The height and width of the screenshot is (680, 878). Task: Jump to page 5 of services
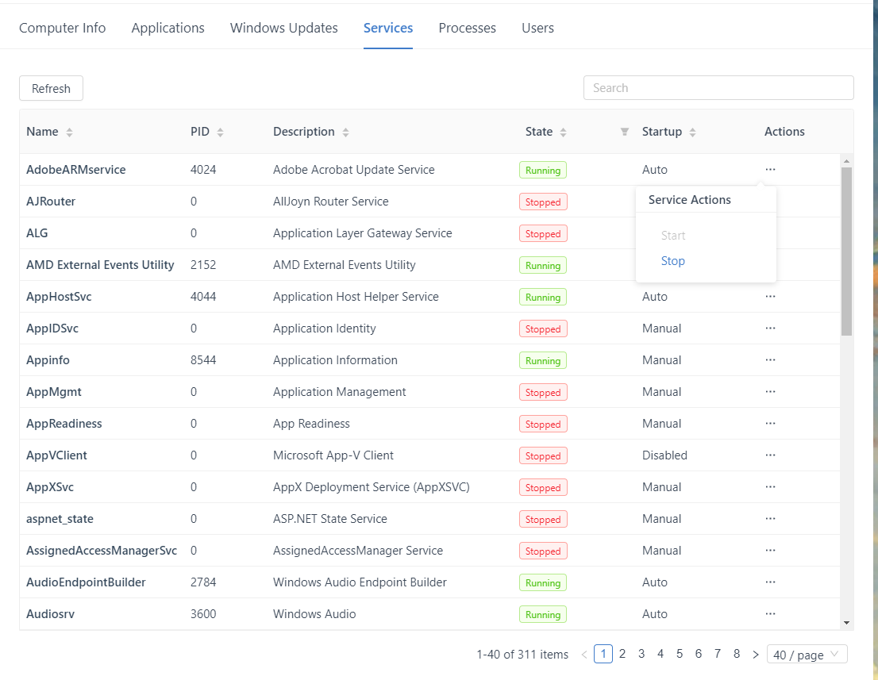tap(680, 654)
